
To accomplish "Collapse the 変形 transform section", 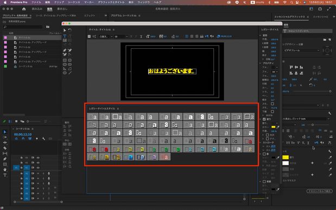I will [261, 35].
